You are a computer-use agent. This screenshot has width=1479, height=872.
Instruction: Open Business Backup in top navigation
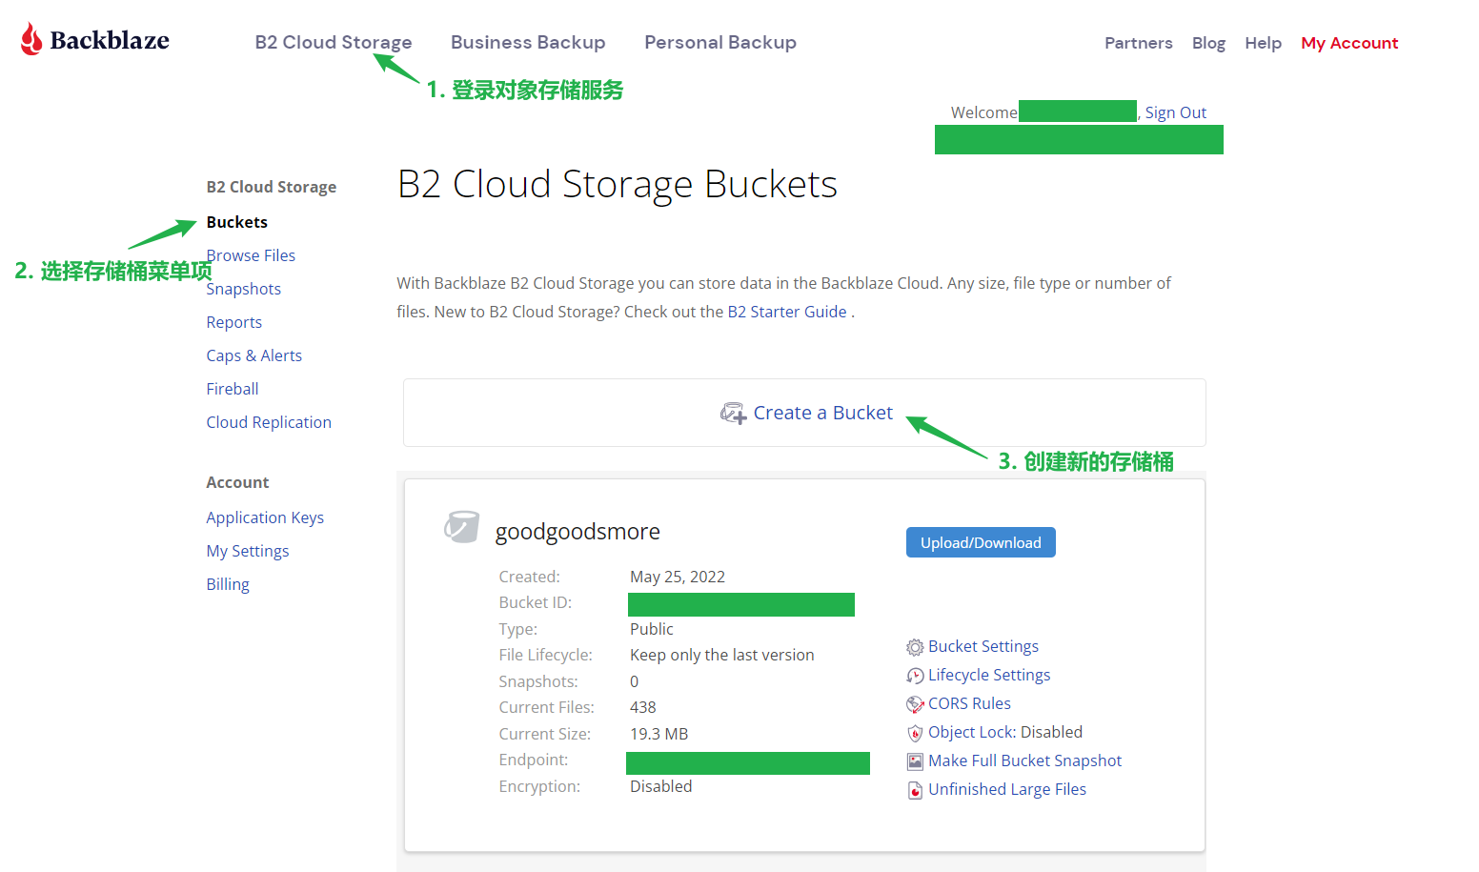(528, 42)
